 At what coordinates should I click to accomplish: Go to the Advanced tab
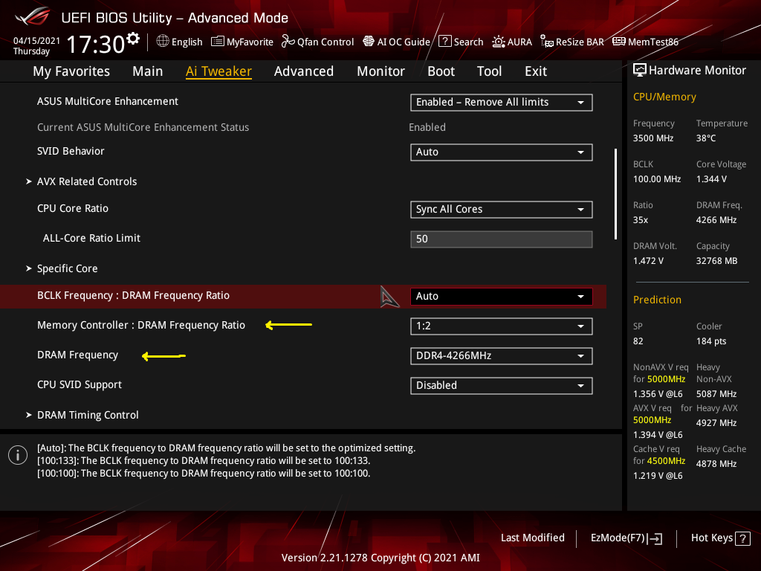304,71
